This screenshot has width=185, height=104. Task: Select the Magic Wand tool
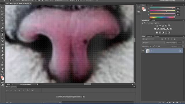pos(2,18)
